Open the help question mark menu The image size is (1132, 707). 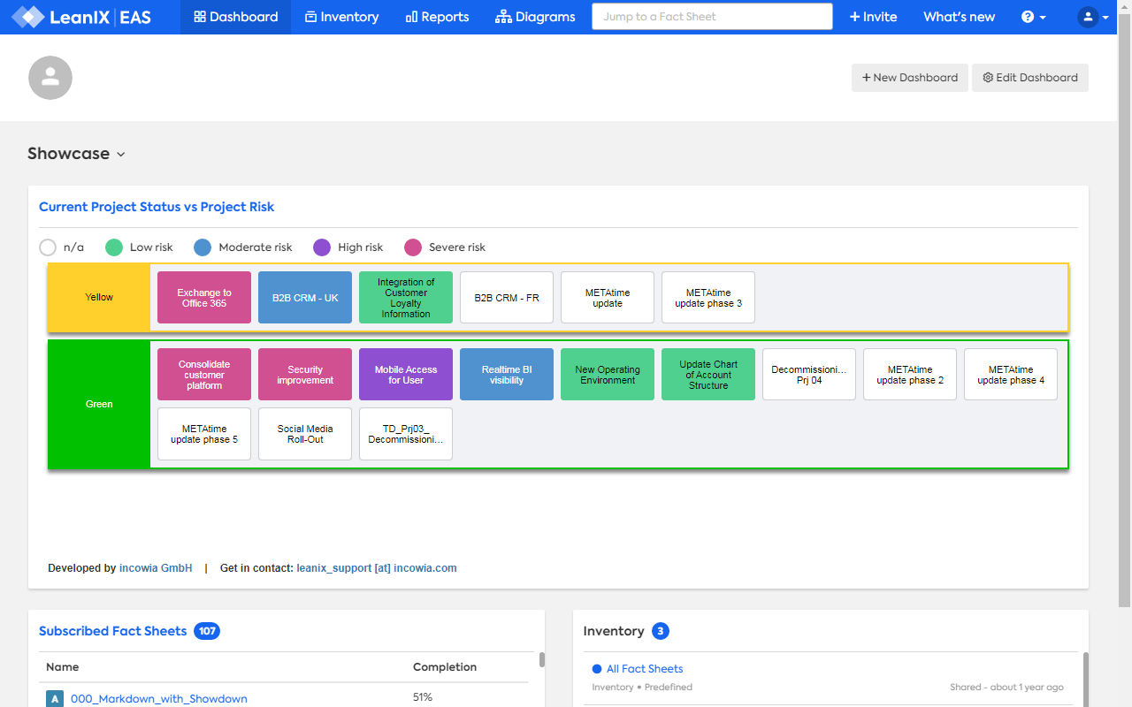click(x=1033, y=17)
